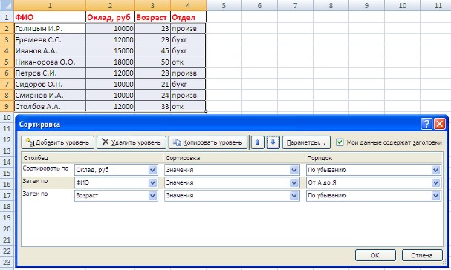Expand the Возраст column dropdown
Image resolution: width=451 pixels, height=270 pixels.
click(x=153, y=196)
